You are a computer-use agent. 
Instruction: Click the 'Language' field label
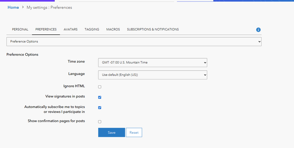pyautogui.click(x=77, y=74)
